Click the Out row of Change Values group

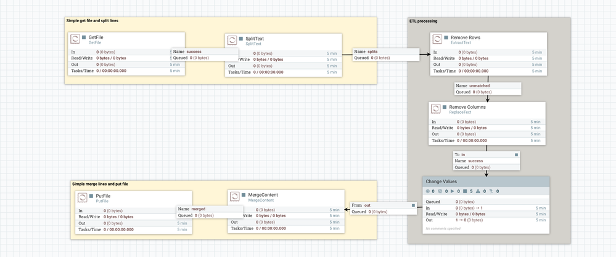point(486,220)
